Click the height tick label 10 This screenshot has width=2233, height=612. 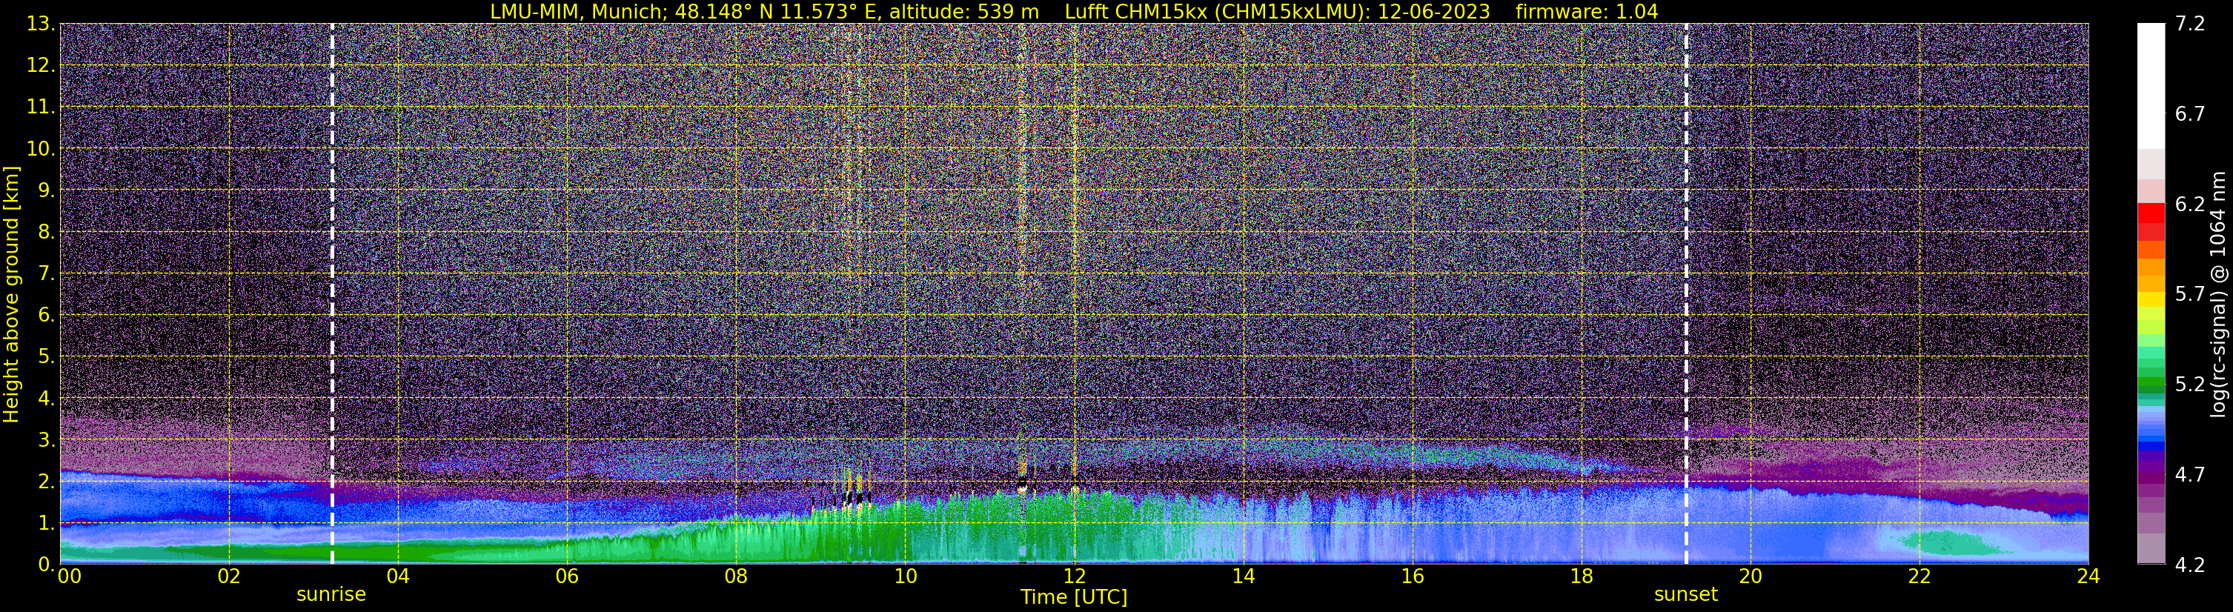pos(41,149)
